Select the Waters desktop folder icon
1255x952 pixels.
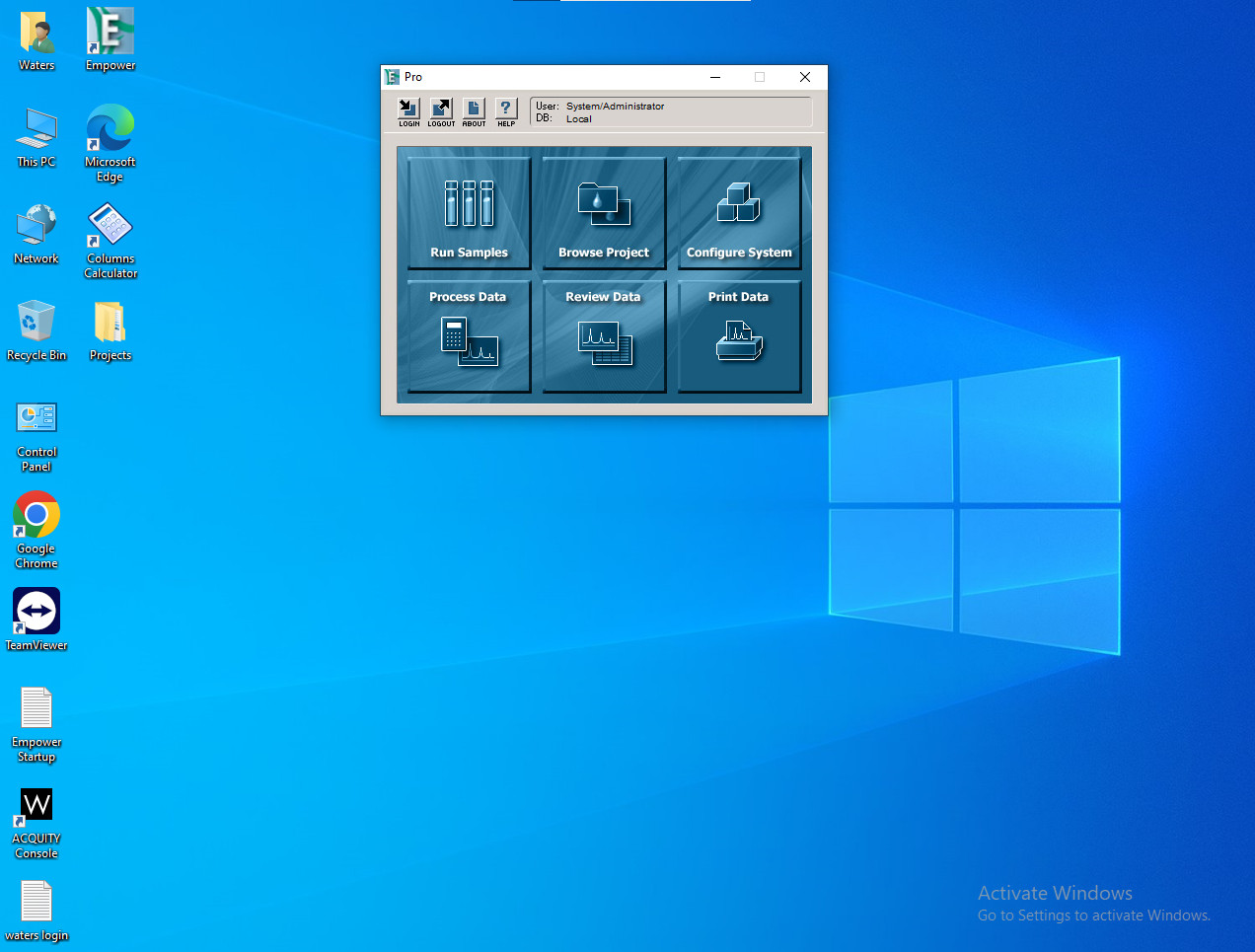tap(37, 40)
